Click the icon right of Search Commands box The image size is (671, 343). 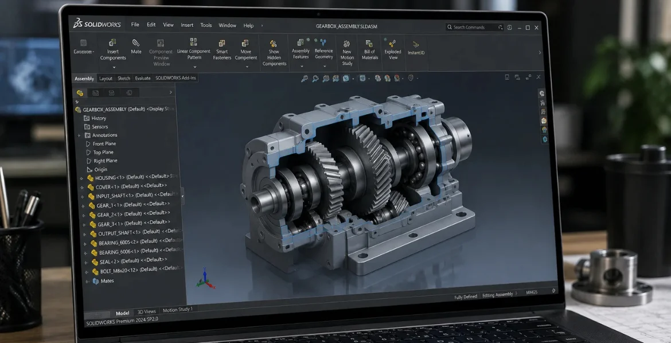509,28
